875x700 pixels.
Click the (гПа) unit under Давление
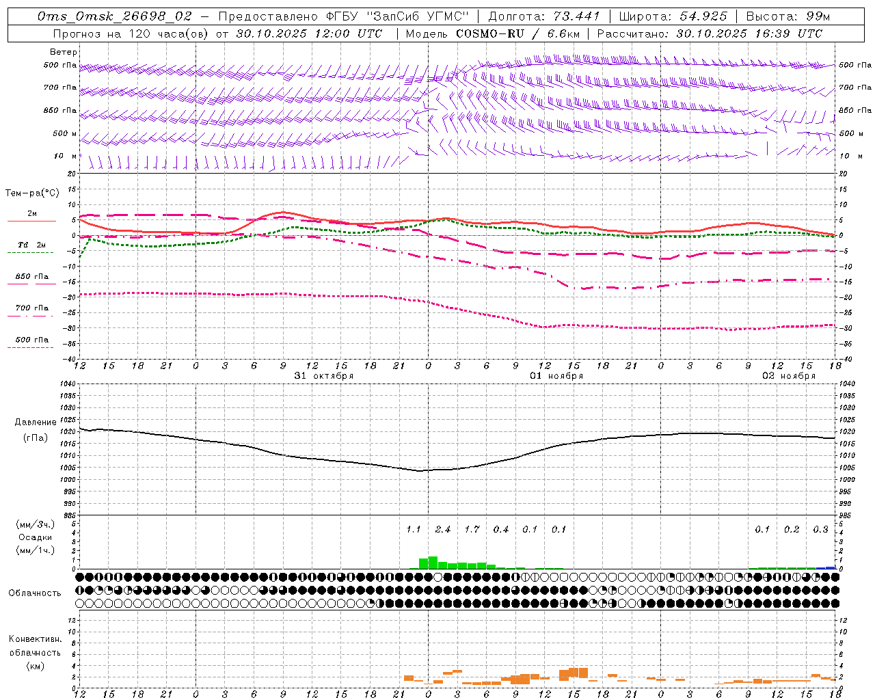[x=36, y=438]
